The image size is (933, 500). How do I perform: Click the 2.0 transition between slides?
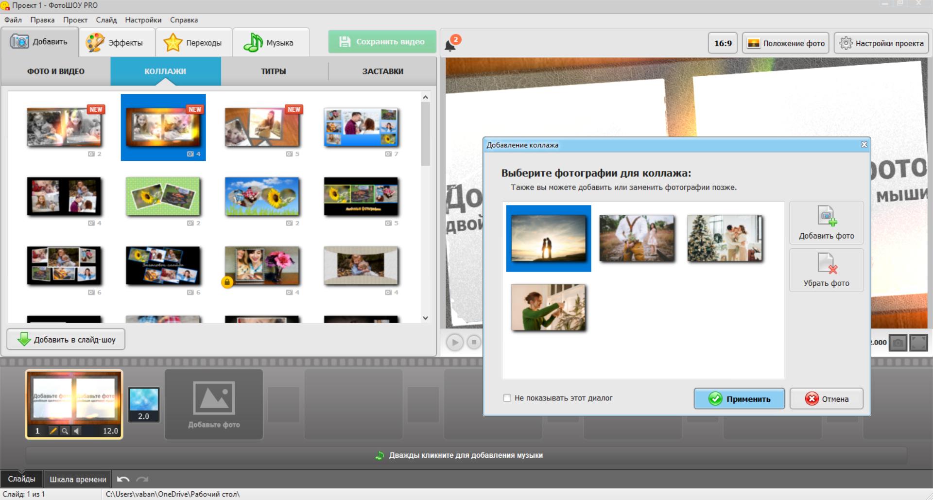coord(143,404)
